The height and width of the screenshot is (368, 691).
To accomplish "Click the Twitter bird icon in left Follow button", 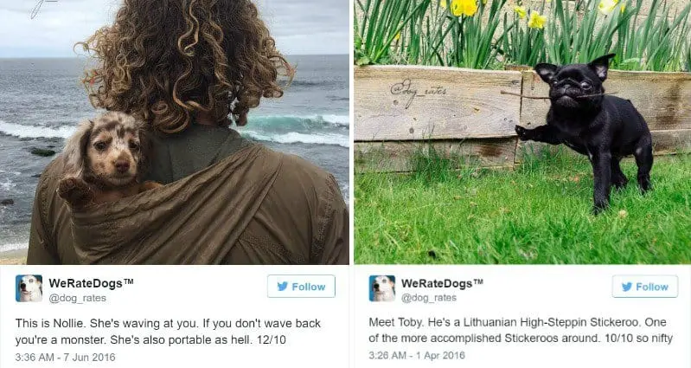I will tap(283, 287).
